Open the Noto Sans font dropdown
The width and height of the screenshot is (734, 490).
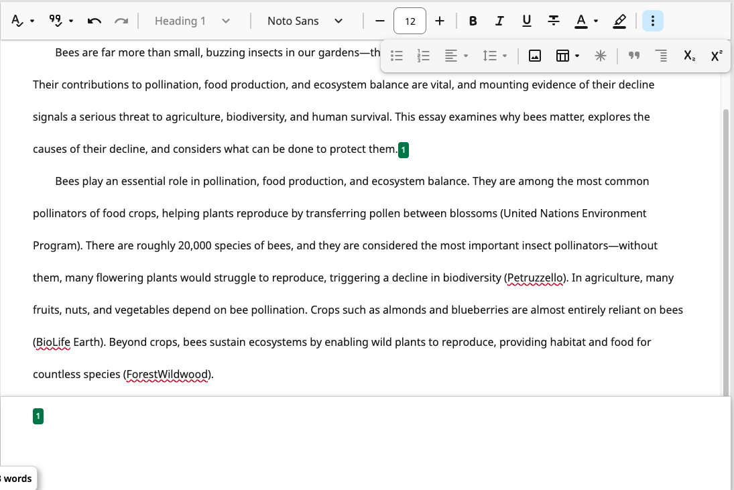pyautogui.click(x=305, y=21)
